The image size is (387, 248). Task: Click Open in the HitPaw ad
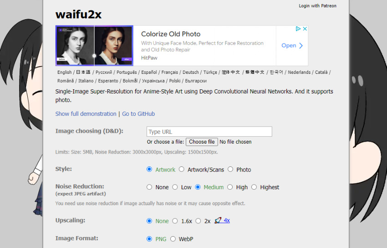[289, 46]
